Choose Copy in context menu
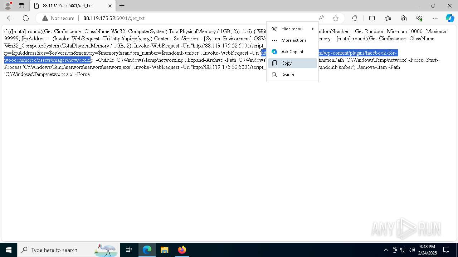The height and width of the screenshot is (257, 458). pyautogui.click(x=292, y=63)
